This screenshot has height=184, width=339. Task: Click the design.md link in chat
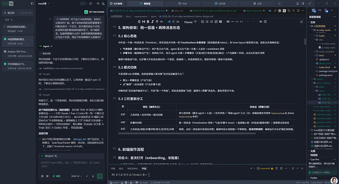[x=80, y=139]
